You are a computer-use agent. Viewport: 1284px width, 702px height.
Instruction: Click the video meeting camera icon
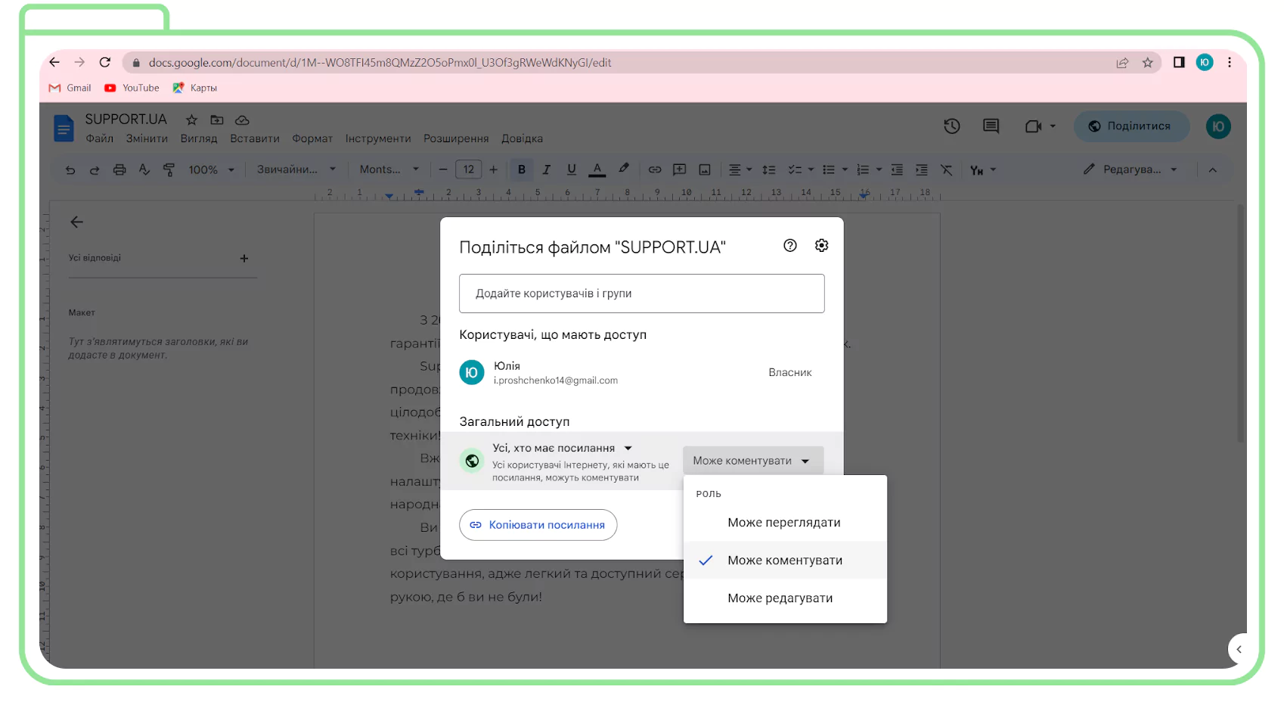(x=1033, y=126)
